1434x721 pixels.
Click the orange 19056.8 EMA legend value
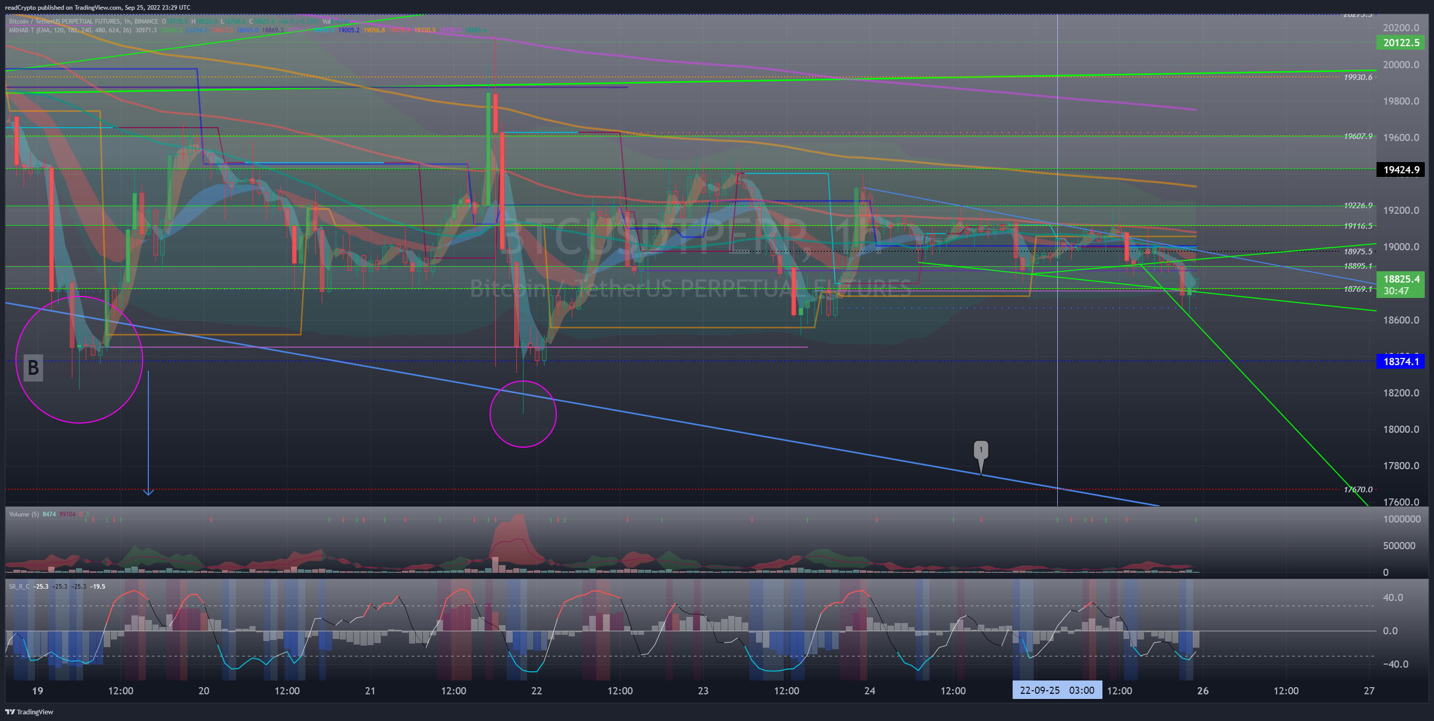tap(374, 30)
